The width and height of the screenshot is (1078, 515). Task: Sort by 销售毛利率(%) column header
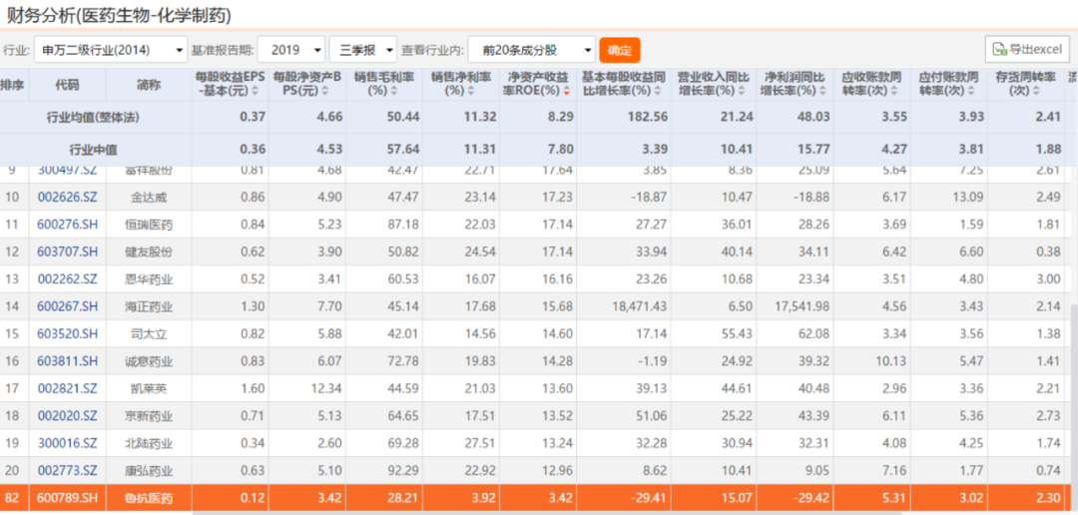pyautogui.click(x=384, y=85)
